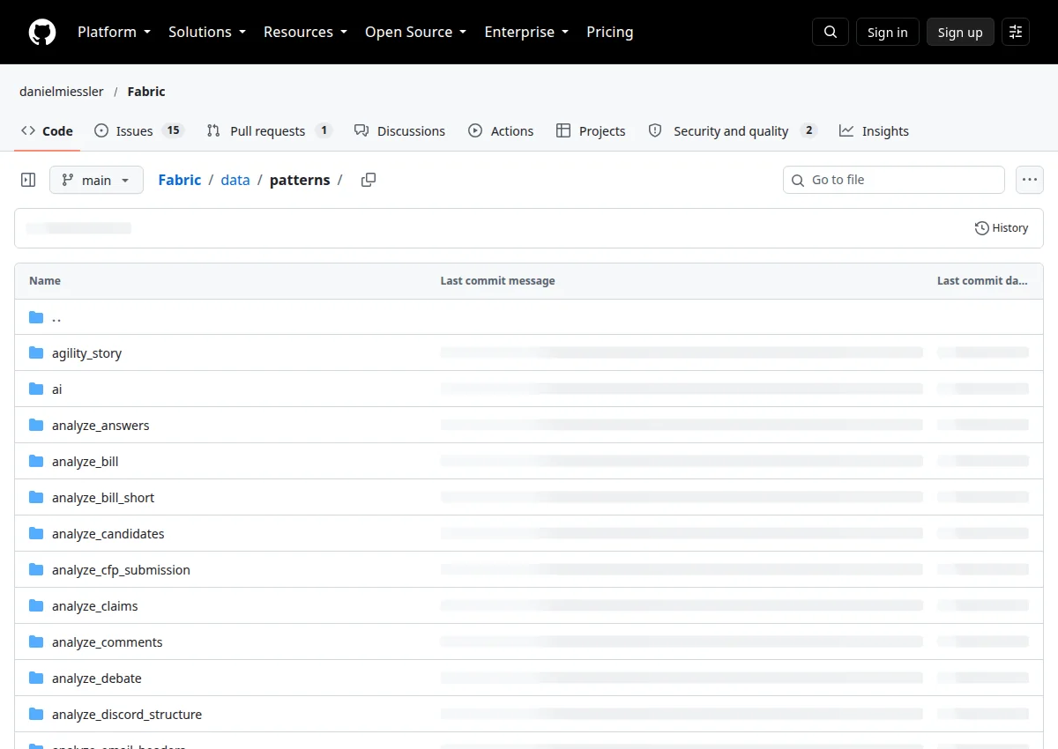Expand the Open Source menu
The image size is (1058, 749).
415,32
